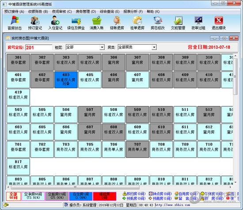Image resolution: width=243 pixels, height=210 pixels.
Task: Open the 房务管理 (D) menu
Action: 86,11
